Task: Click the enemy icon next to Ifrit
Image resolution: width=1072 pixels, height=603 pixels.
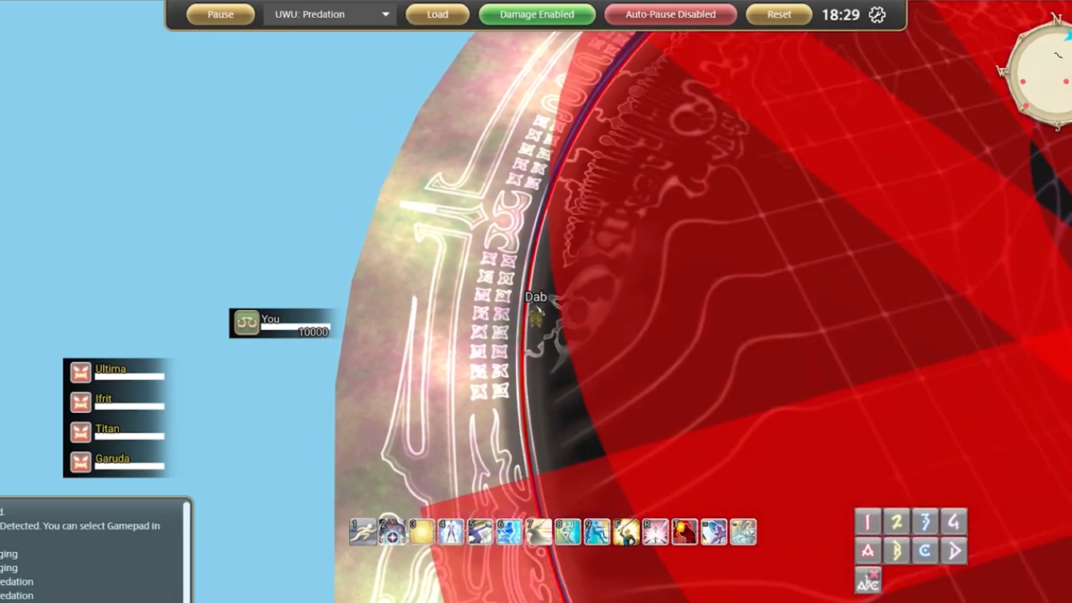Action: click(81, 403)
